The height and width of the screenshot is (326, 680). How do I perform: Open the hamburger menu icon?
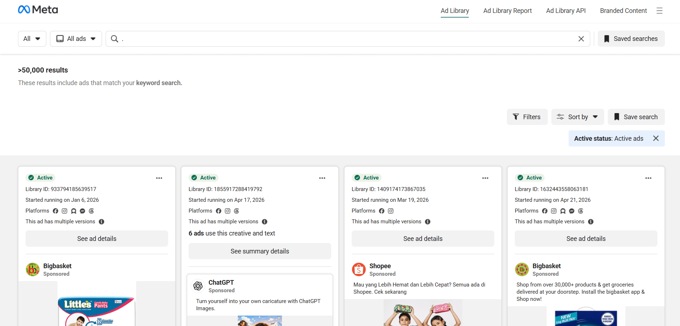pos(660,11)
